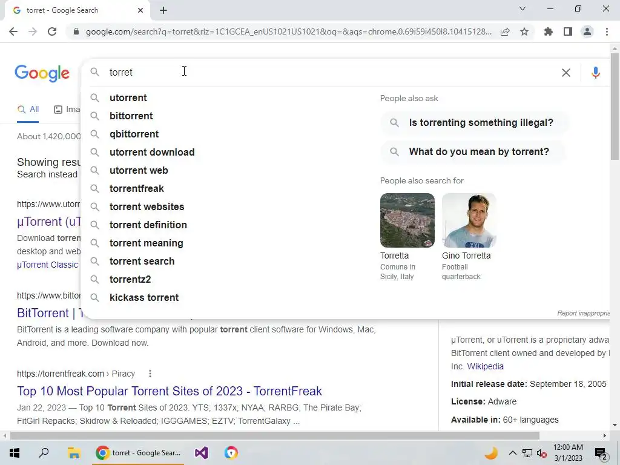Open the µTorrent result title link
620x465 pixels.
coord(49,222)
